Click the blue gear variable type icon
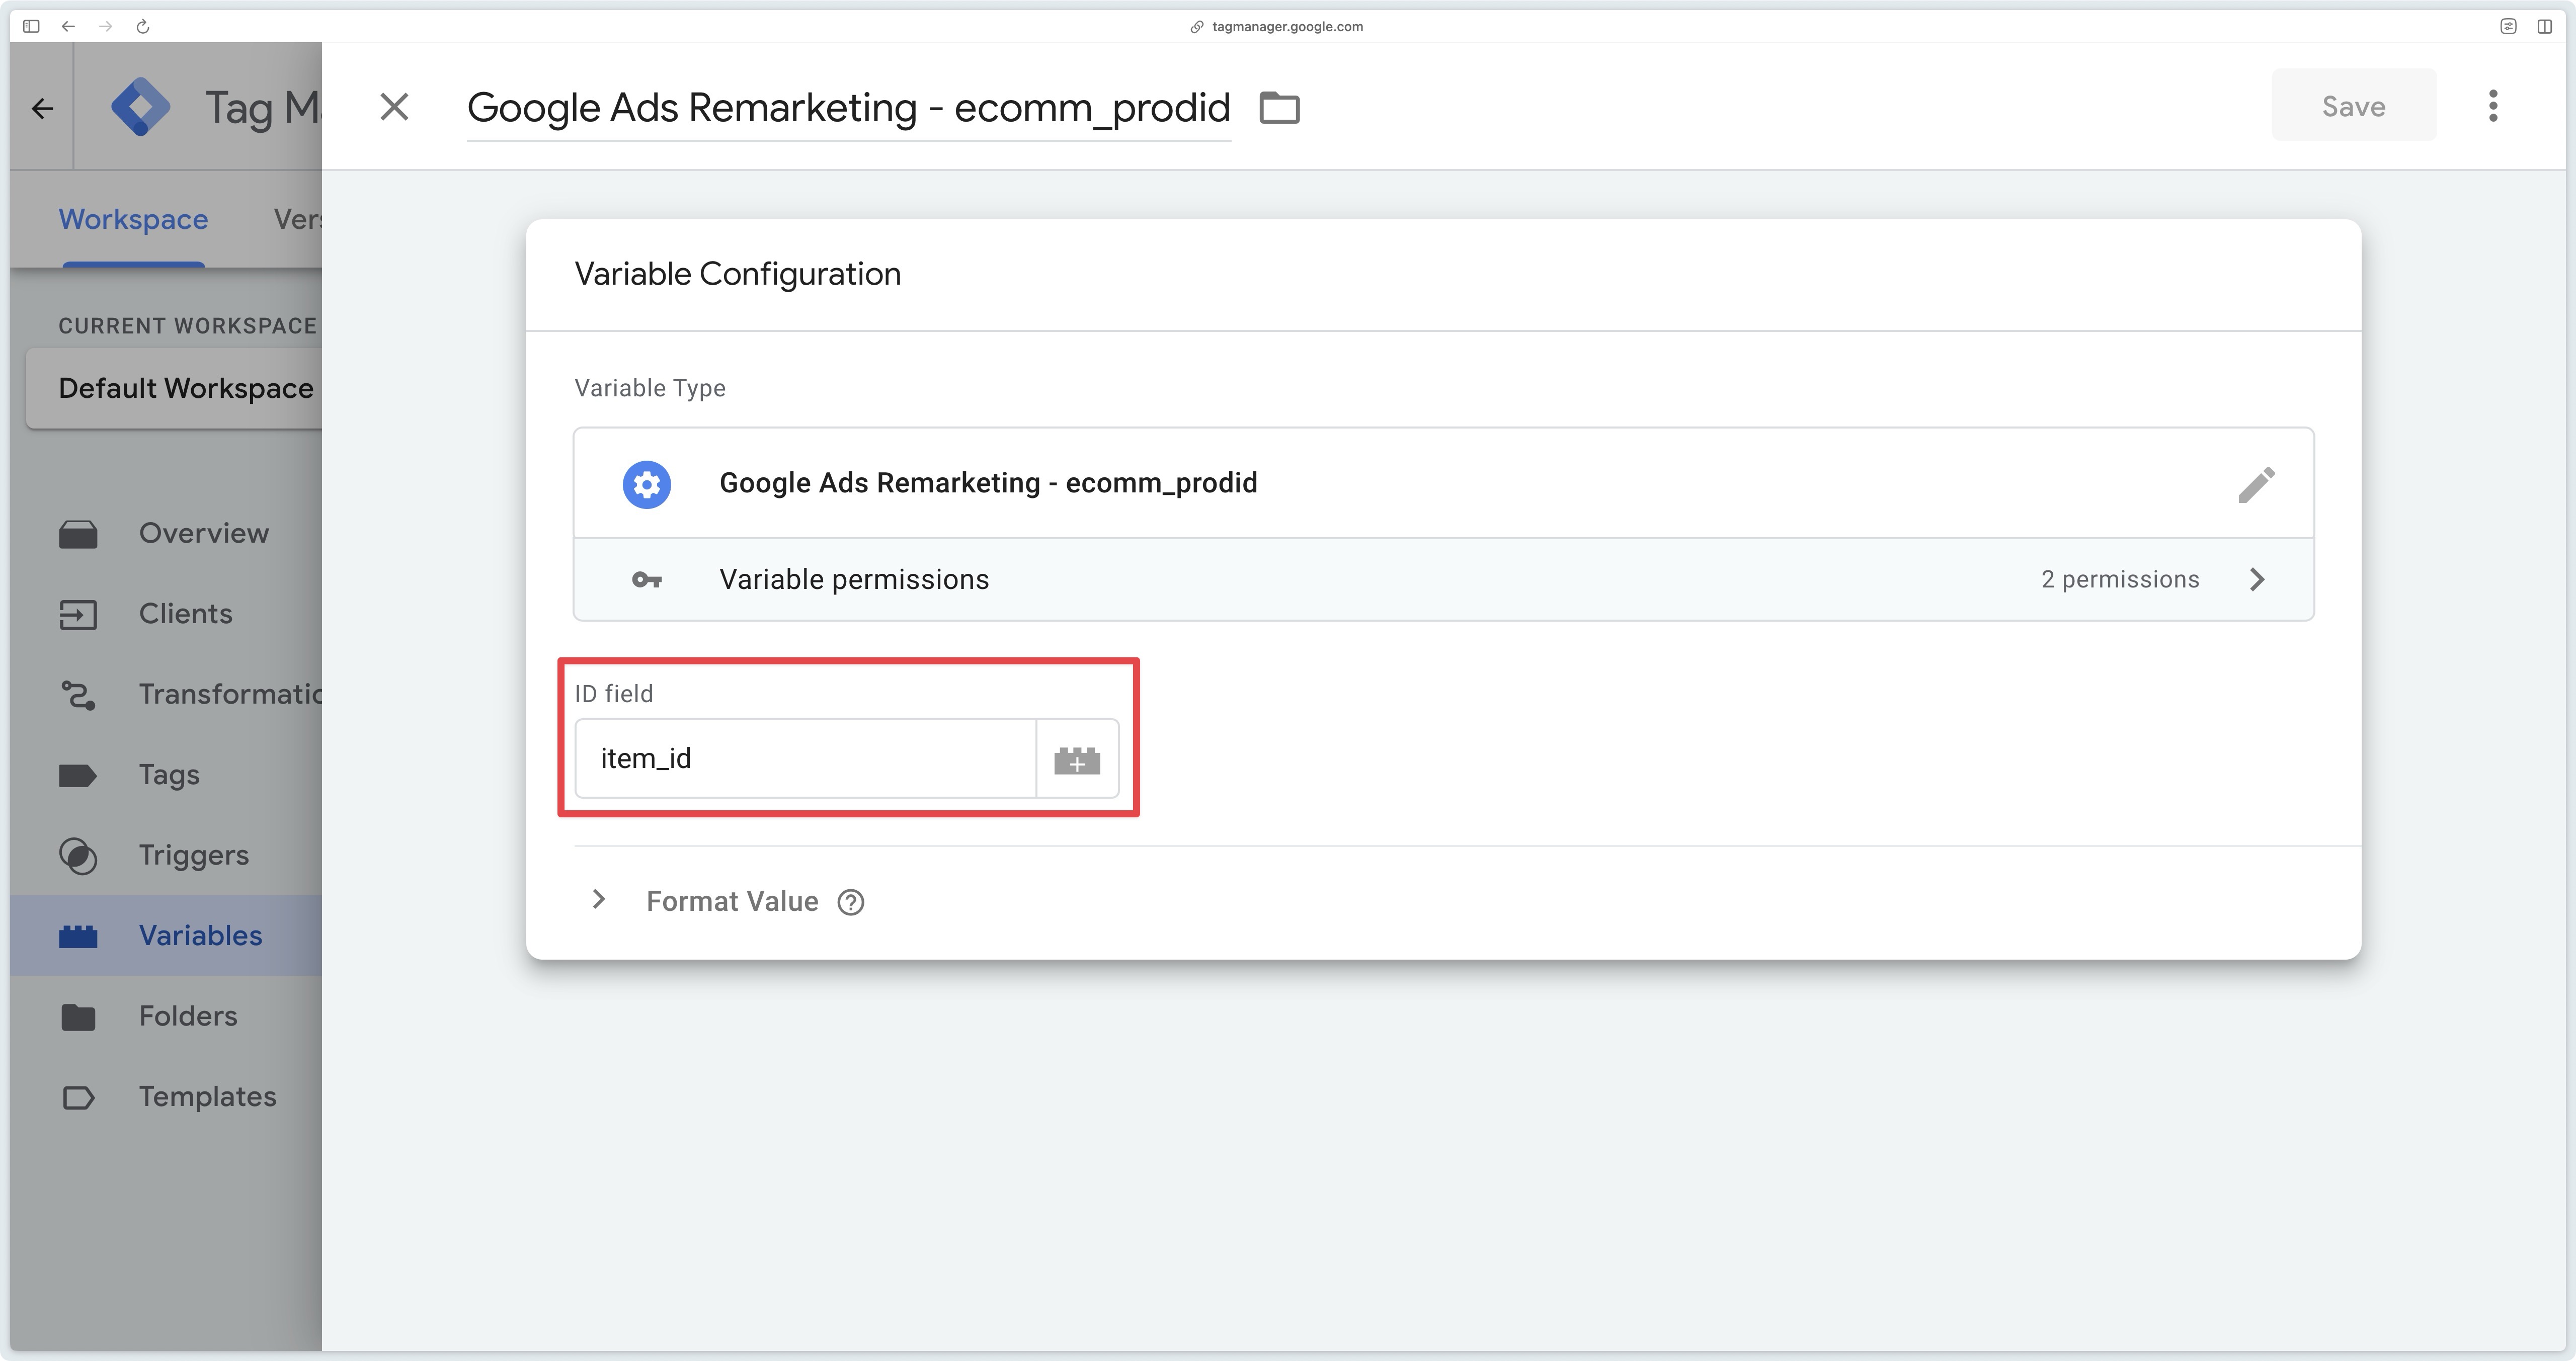The height and width of the screenshot is (1361, 2576). (x=647, y=484)
